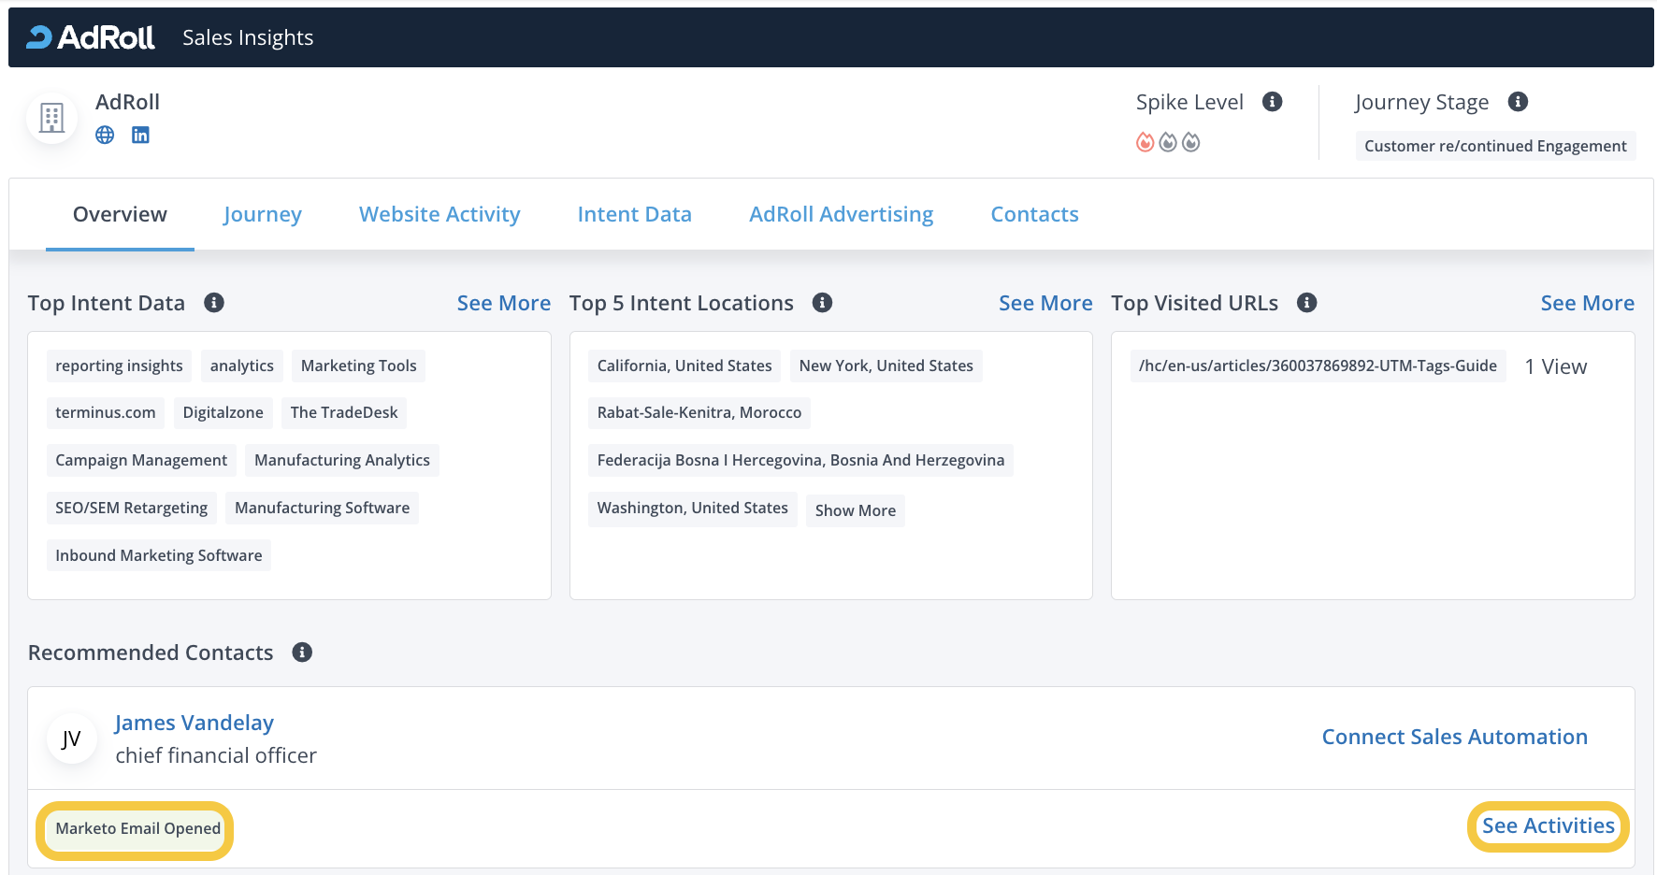Click the Inbound Marketing Software tag
Image resolution: width=1657 pixels, height=875 pixels.
(x=159, y=555)
